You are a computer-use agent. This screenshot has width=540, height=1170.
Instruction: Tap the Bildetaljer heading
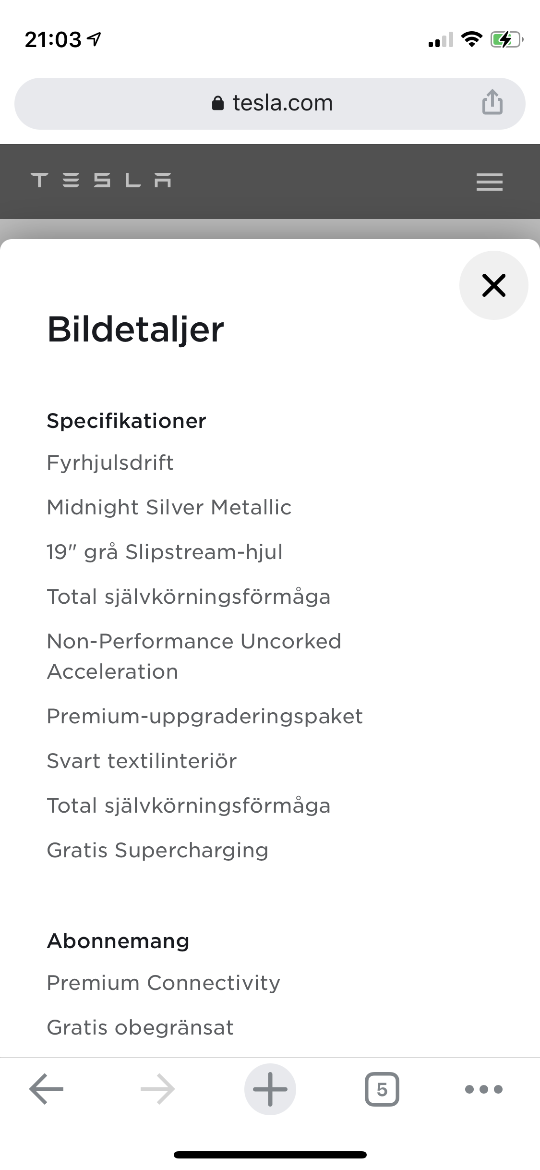(135, 329)
